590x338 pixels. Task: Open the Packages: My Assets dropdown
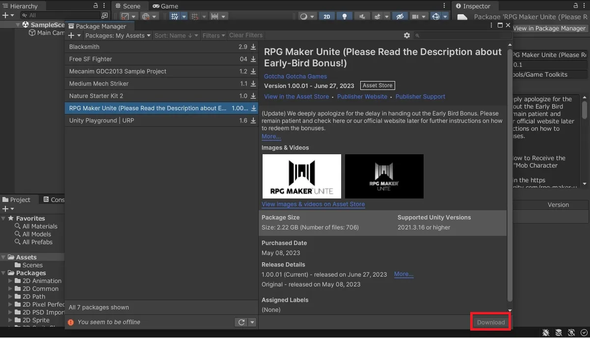point(118,35)
